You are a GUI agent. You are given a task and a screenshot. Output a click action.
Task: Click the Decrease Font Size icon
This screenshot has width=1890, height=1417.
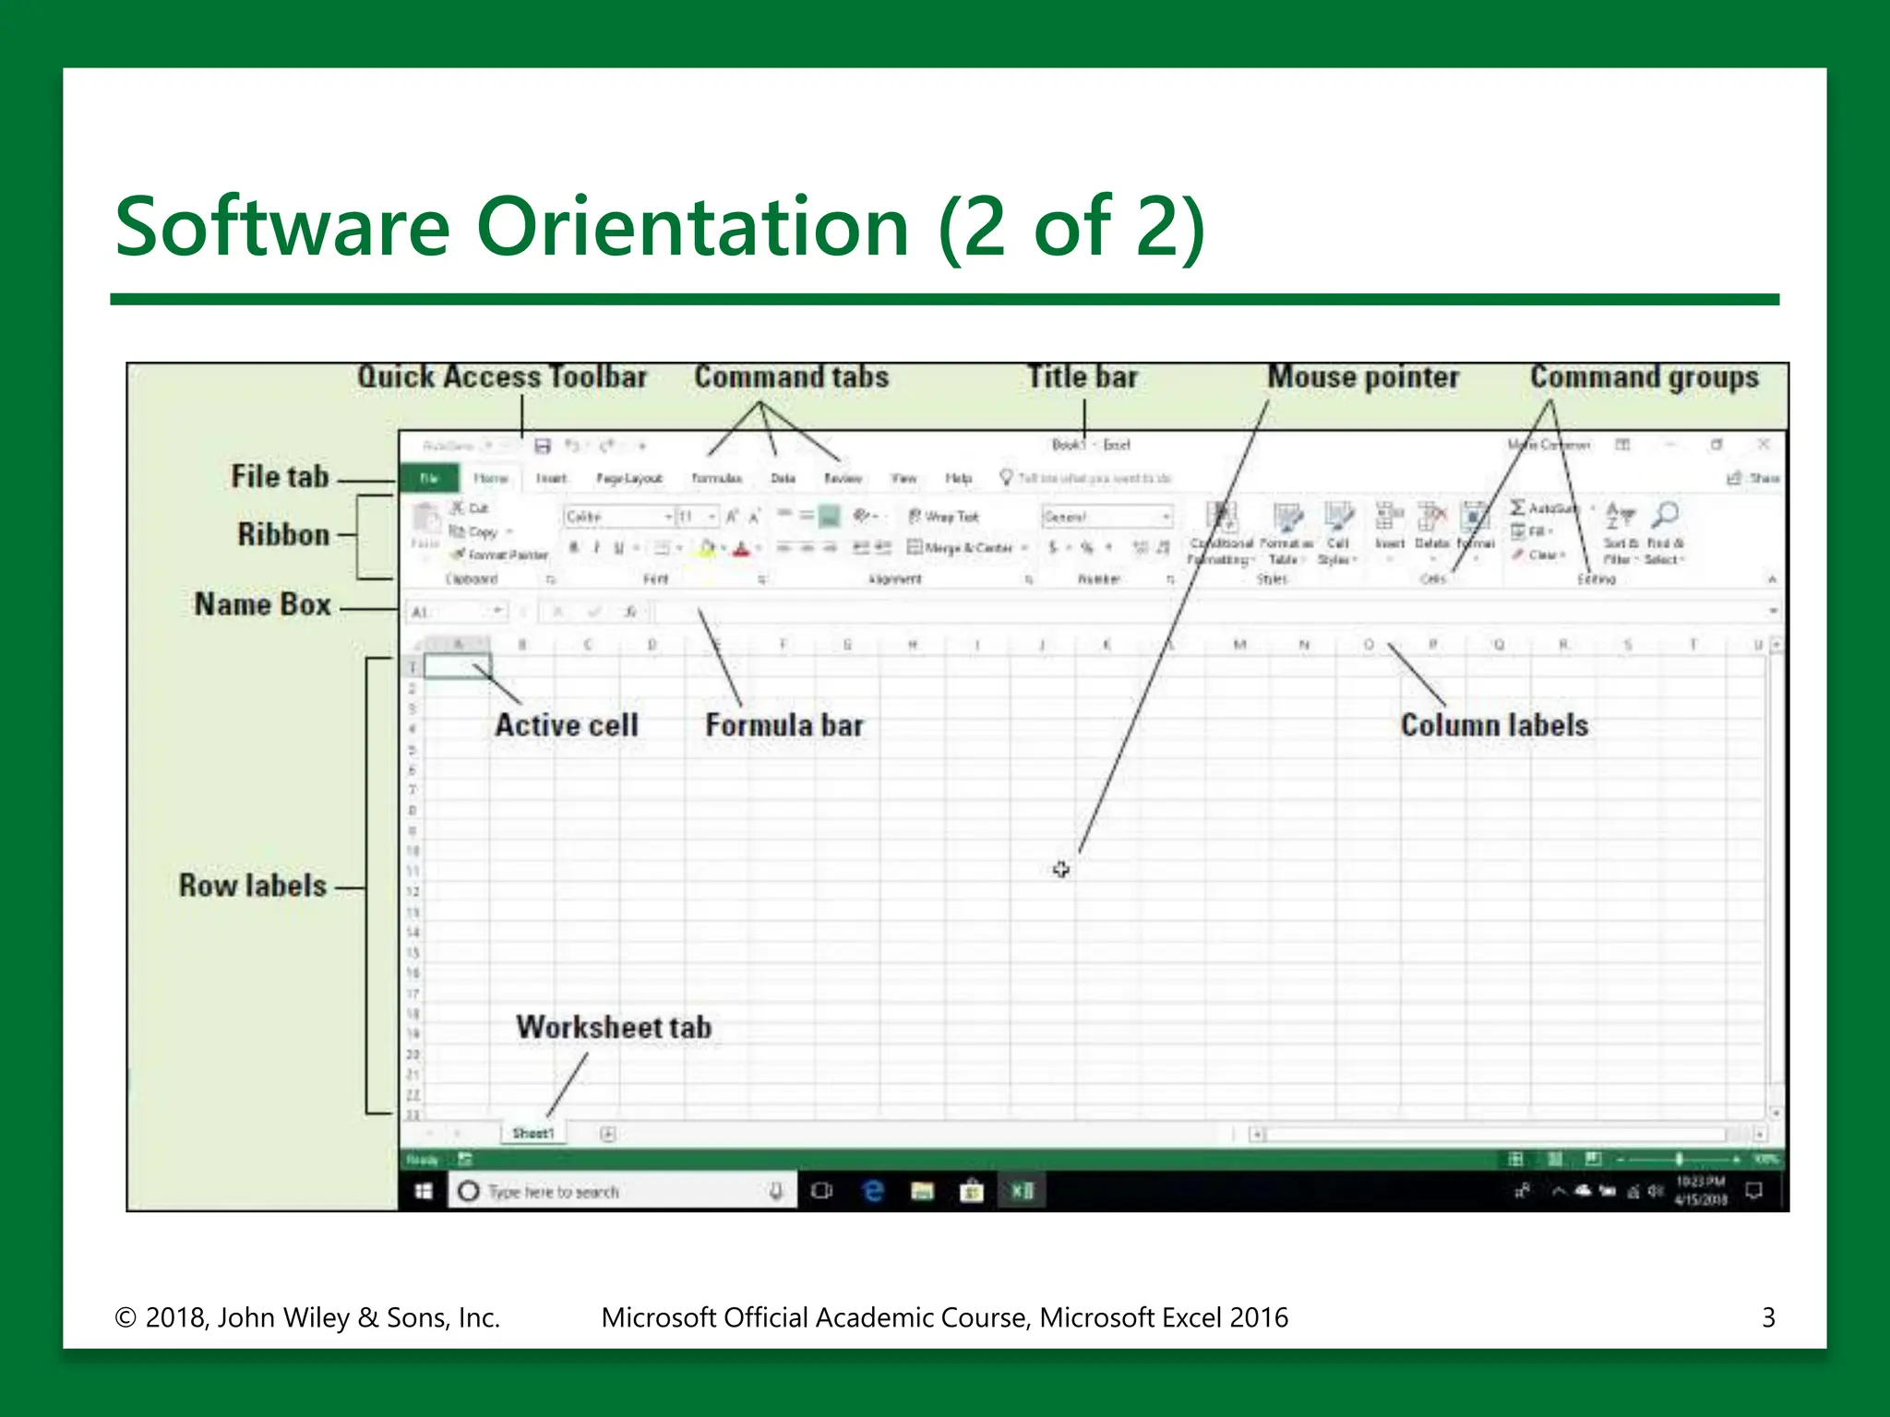pos(754,517)
